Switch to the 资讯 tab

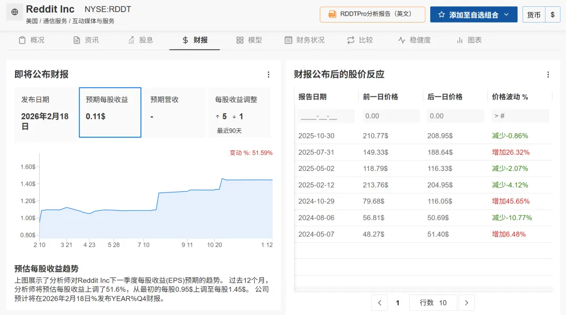(86, 40)
